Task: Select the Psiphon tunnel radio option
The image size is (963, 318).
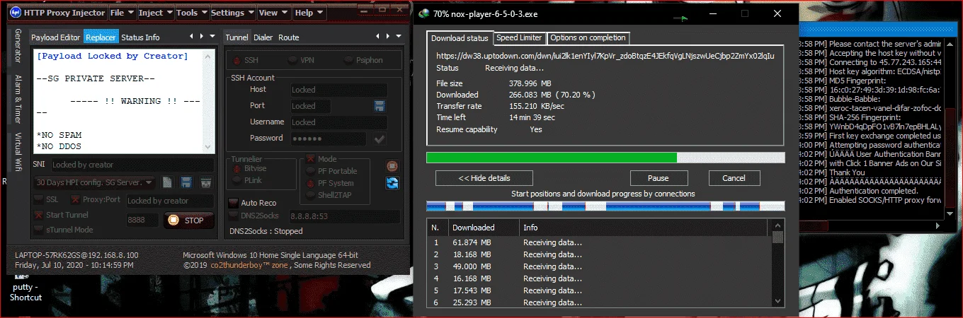Action: [x=363, y=60]
